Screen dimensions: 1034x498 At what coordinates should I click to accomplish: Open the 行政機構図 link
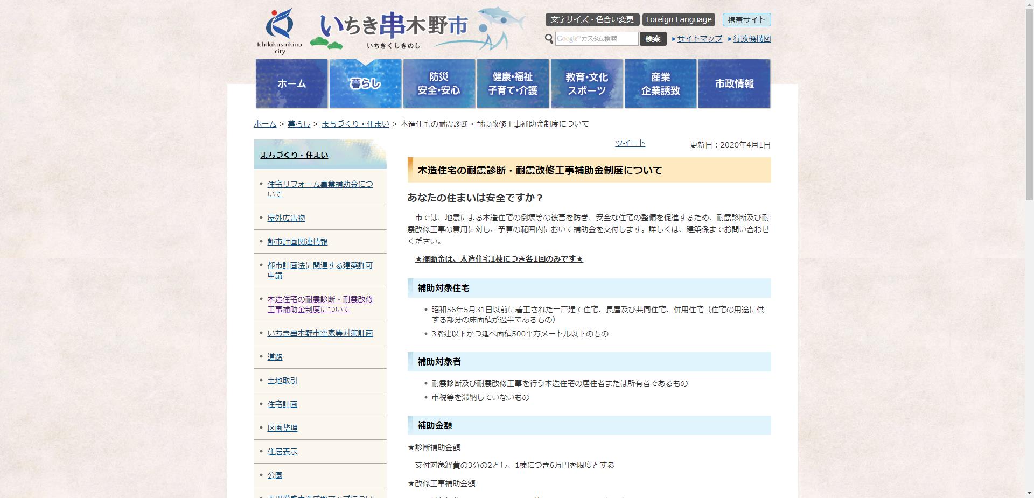tap(750, 39)
